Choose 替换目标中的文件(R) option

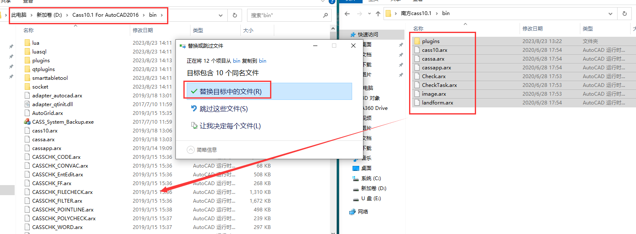coord(269,91)
